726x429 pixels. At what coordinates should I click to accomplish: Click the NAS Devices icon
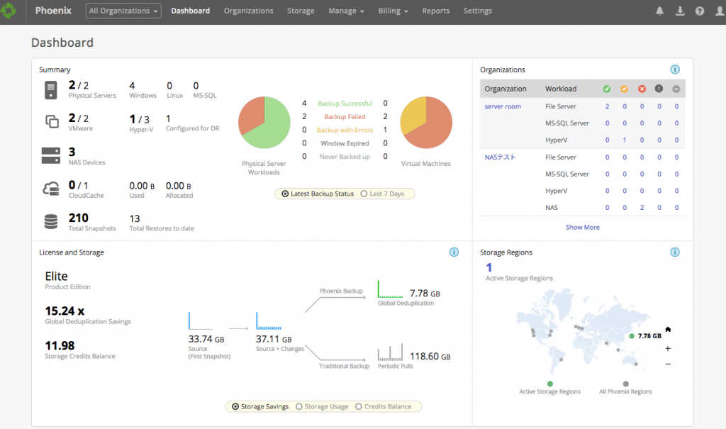coord(51,156)
